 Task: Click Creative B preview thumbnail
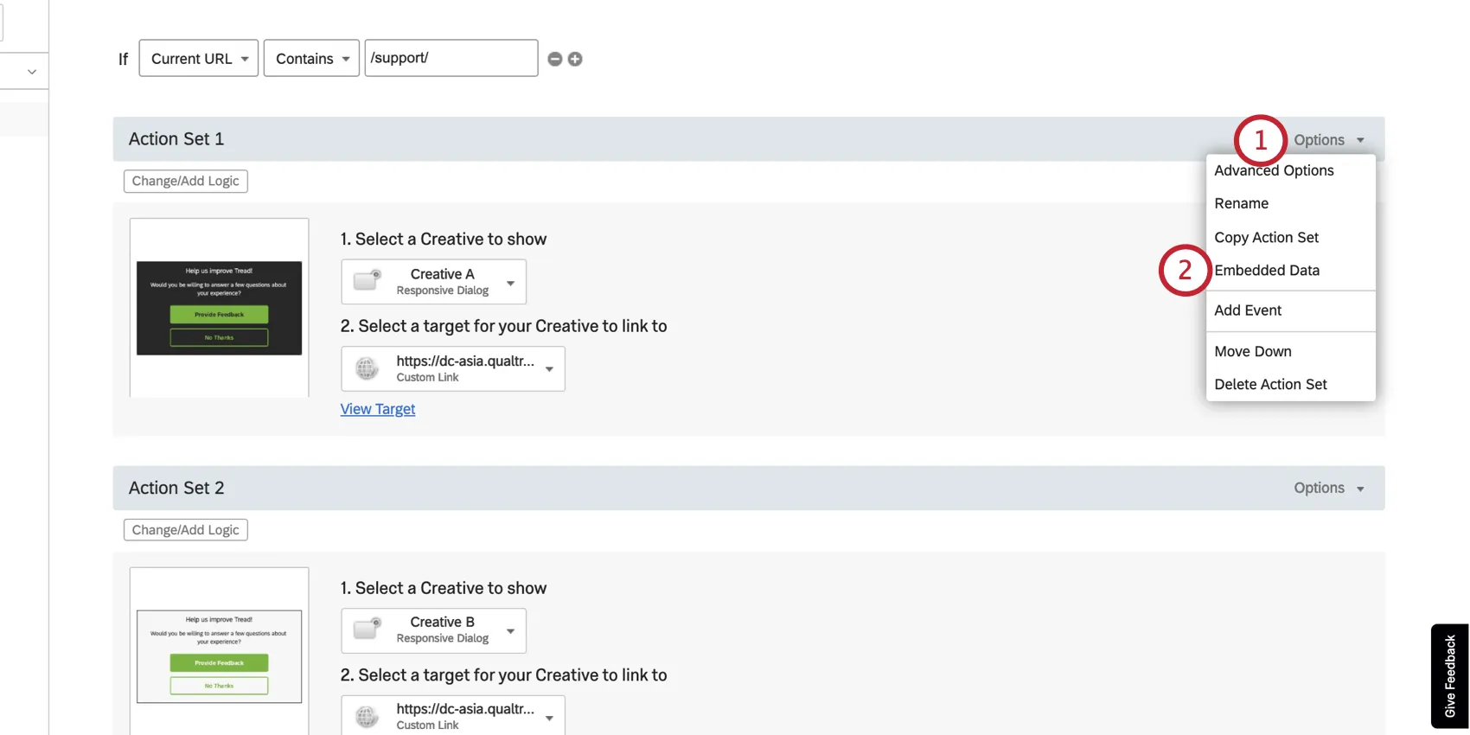pos(219,656)
